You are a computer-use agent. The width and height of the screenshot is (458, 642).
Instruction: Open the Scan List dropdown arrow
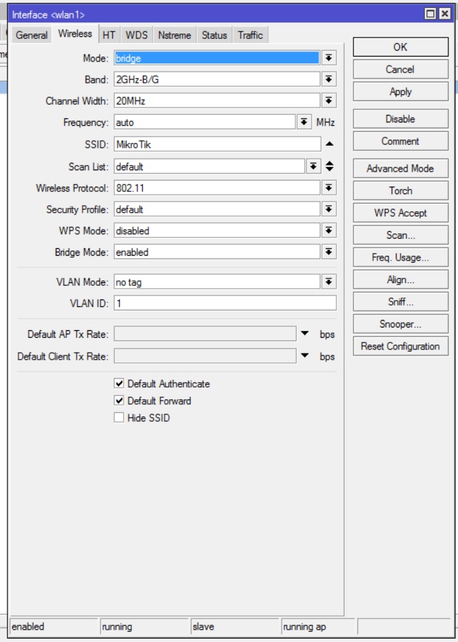(313, 166)
